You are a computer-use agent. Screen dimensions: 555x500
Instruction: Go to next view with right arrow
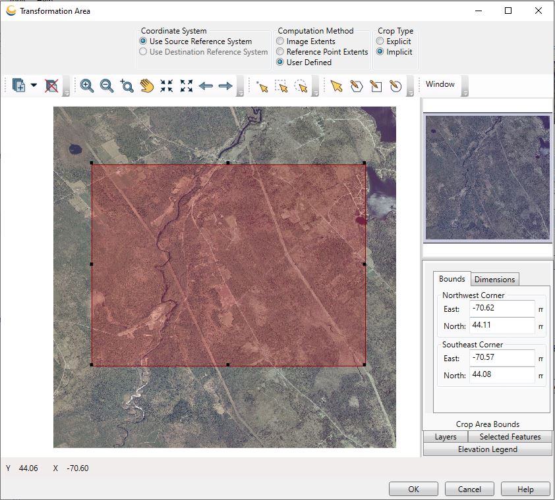coord(225,86)
